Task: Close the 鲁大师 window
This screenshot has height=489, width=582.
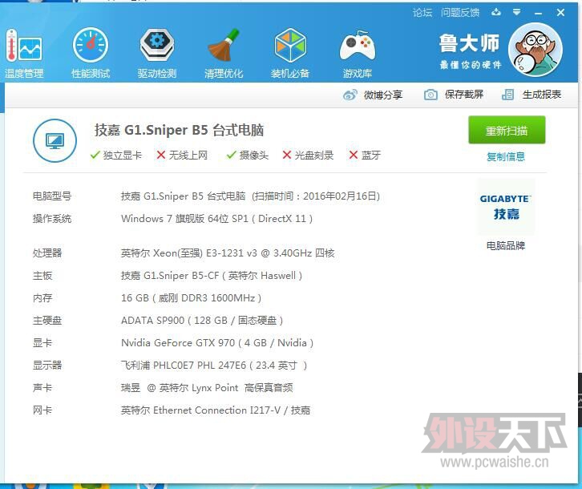Action: click(561, 13)
